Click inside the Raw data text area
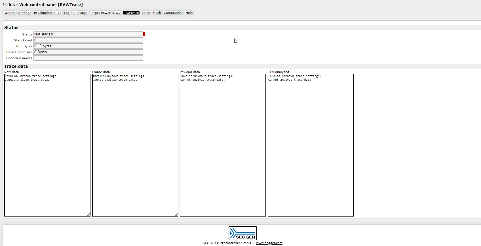481x246 pixels. pyautogui.click(x=47, y=145)
